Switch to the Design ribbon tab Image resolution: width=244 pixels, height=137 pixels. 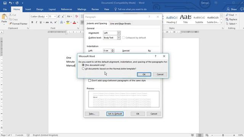[x=40, y=9]
